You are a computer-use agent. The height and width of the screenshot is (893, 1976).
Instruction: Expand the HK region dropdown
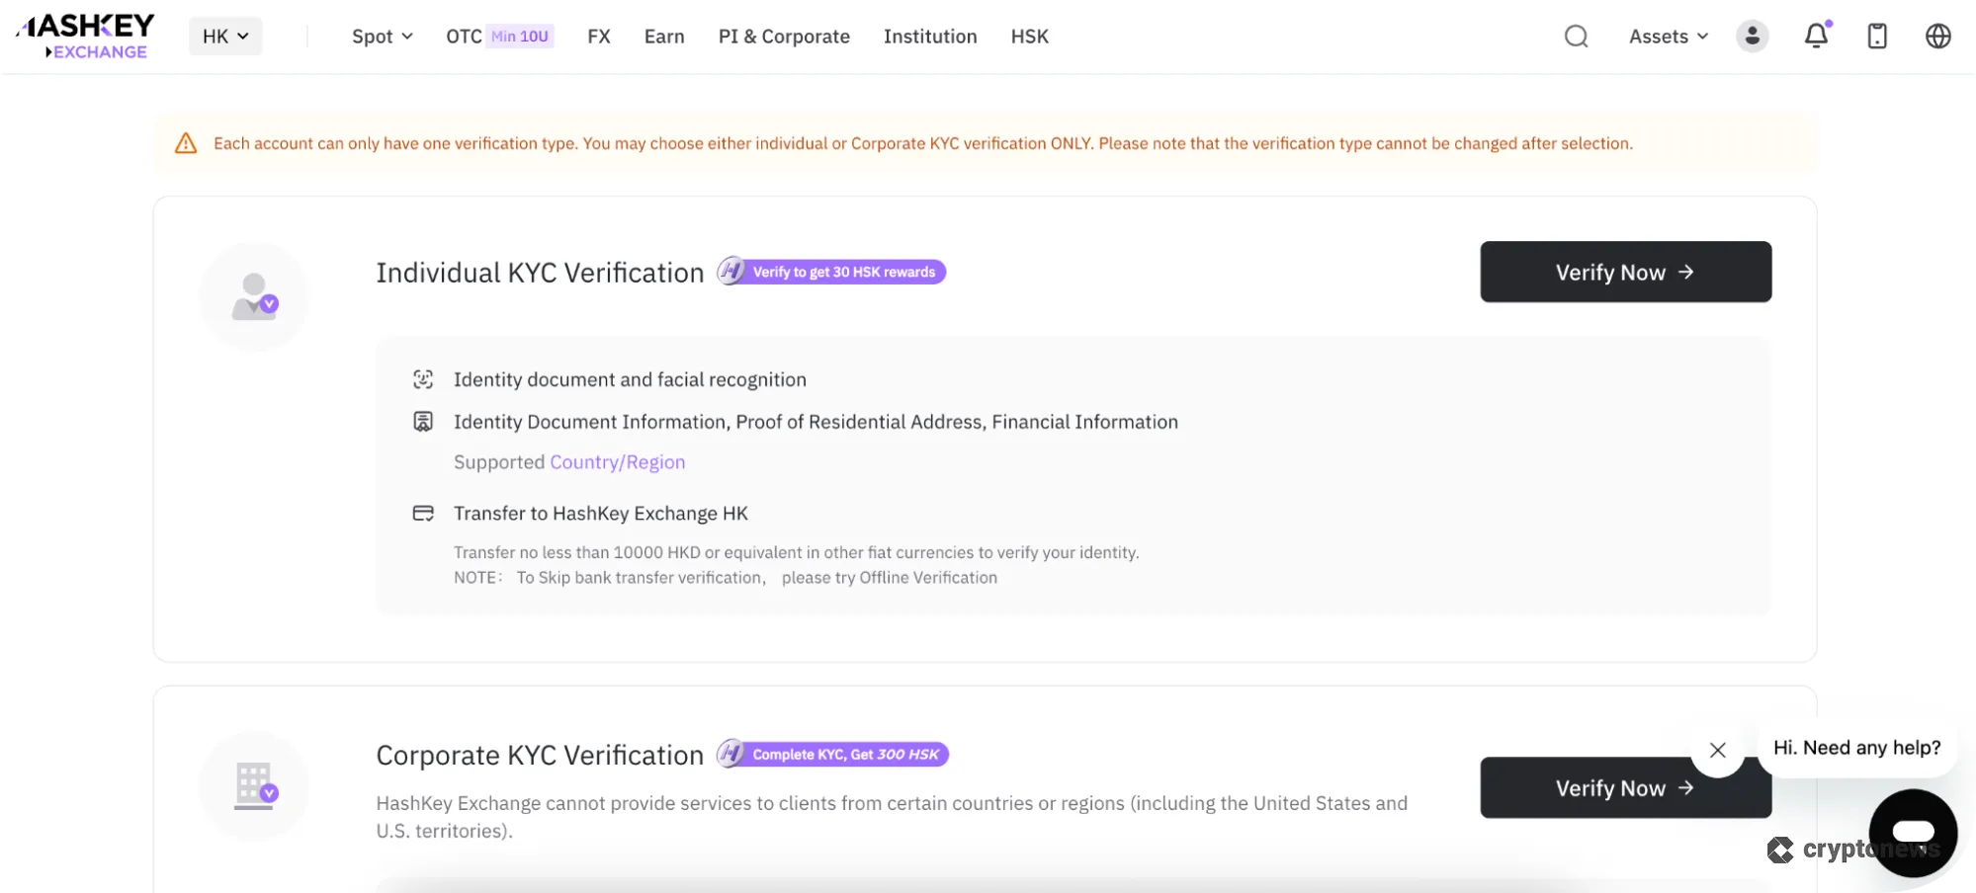click(x=224, y=36)
